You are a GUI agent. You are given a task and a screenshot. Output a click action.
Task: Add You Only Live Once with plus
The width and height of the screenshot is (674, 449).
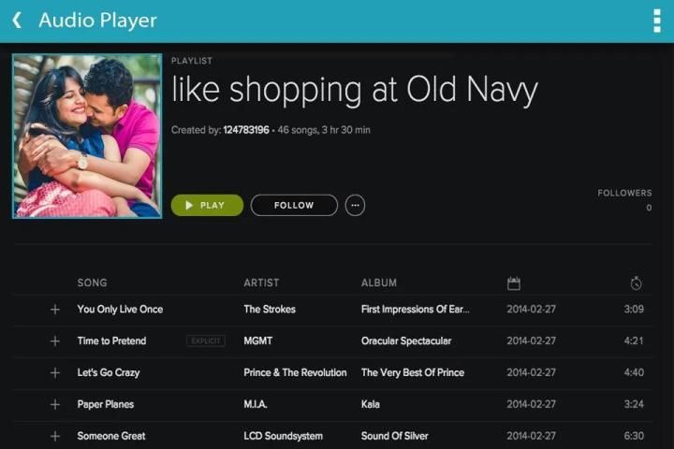click(x=54, y=310)
